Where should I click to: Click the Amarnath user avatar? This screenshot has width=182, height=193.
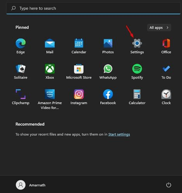pos(21,185)
